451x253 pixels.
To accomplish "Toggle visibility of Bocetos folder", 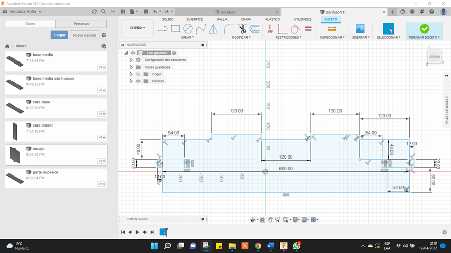I will (x=138, y=81).
